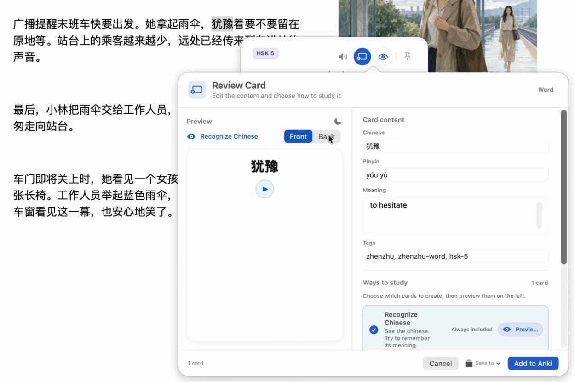Edit the Pinyin field yóu yù

(455, 175)
